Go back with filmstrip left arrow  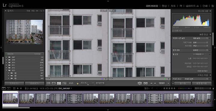[x=18, y=88]
